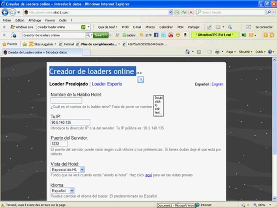Viewport: 277px width, 208px height.
Task: Open the Edition menu
Action: [x=20, y=20]
